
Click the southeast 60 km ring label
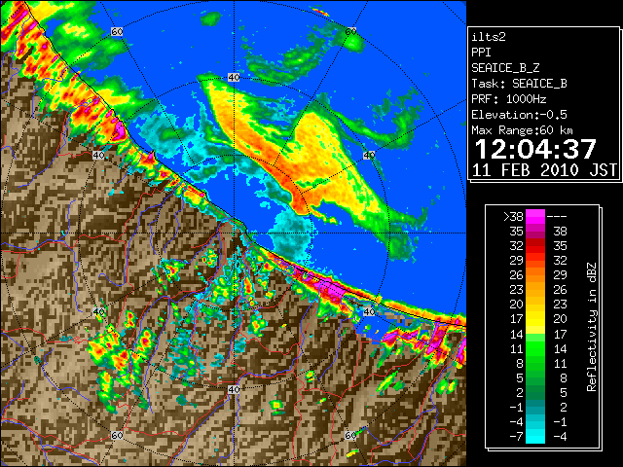pyautogui.click(x=350, y=435)
